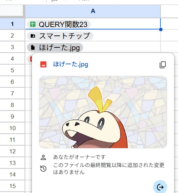
Task: Select column A header
Action: [x=93, y=11]
